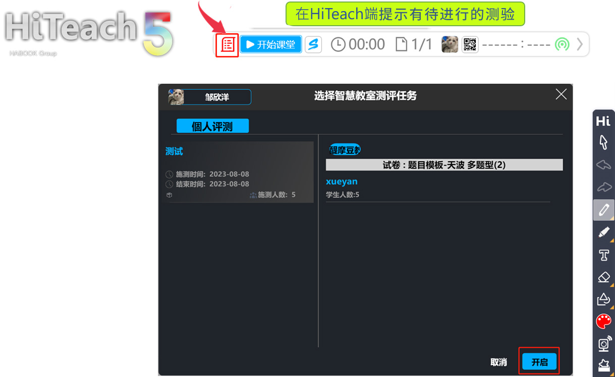Open the red color palette
Screen dimensions: 615x377
(x=603, y=321)
